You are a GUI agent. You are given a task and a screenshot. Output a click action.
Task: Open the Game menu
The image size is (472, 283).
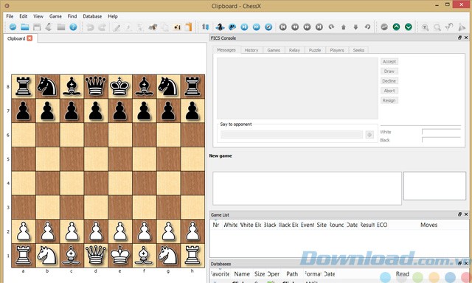tap(55, 16)
